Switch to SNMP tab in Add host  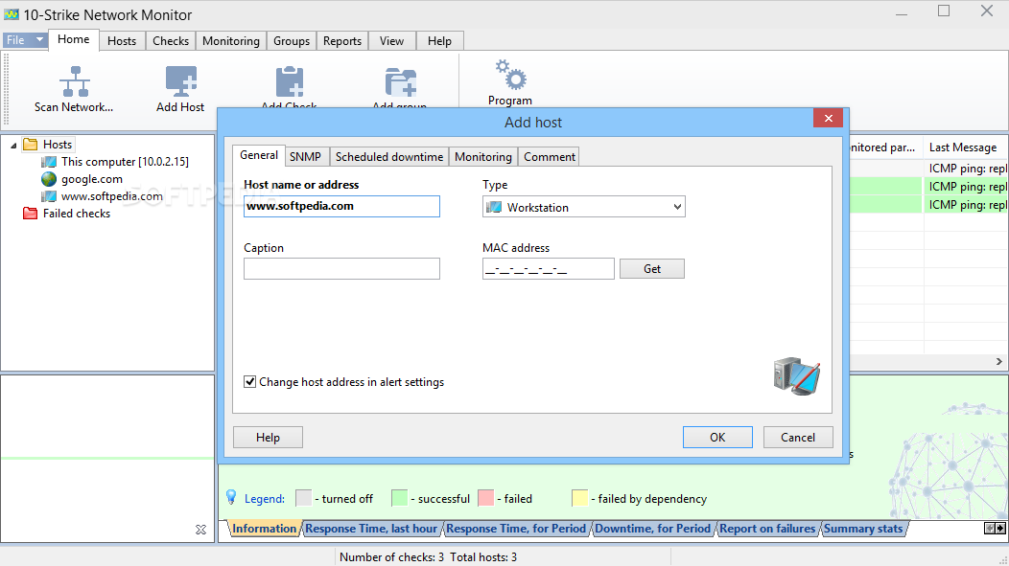click(305, 157)
